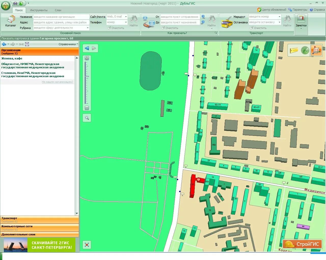Pick destination point on map icon

[x=203, y=22]
